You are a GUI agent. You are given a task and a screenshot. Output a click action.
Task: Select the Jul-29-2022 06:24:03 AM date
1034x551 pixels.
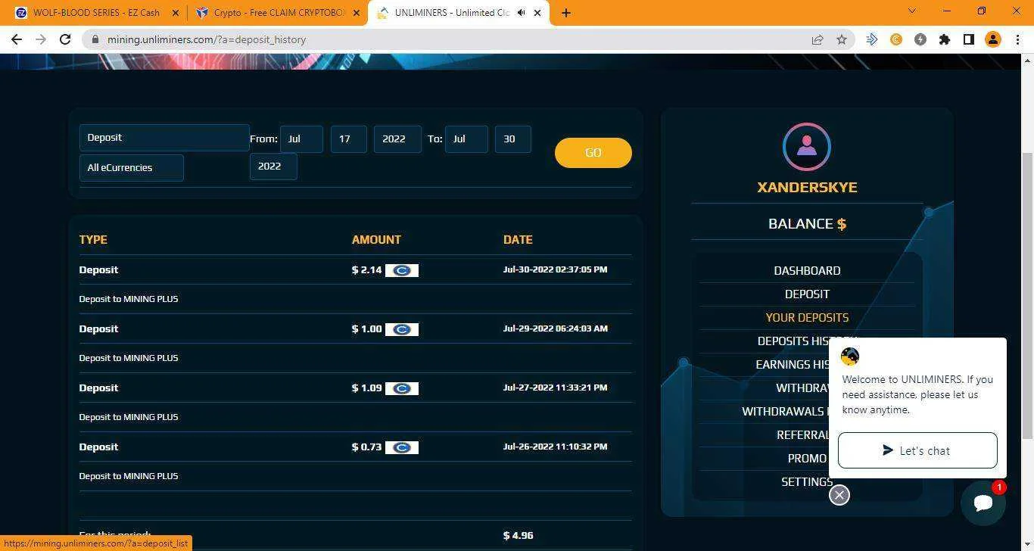tap(556, 328)
